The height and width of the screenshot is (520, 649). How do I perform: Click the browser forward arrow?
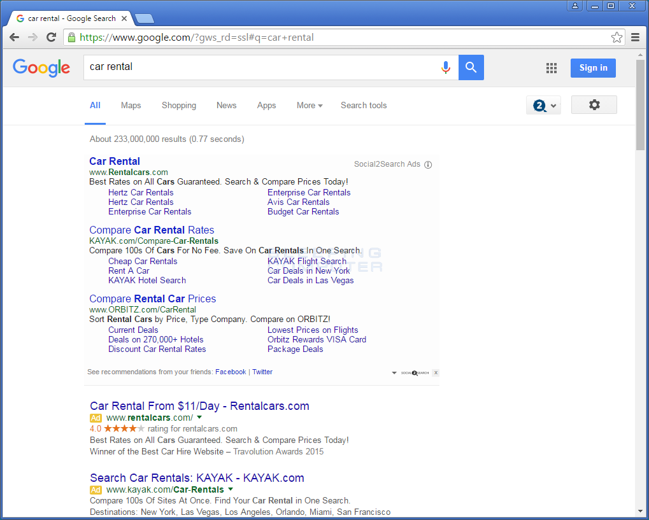(x=32, y=37)
